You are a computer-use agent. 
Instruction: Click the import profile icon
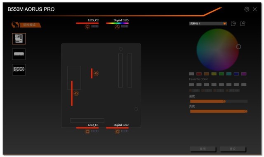233,23
